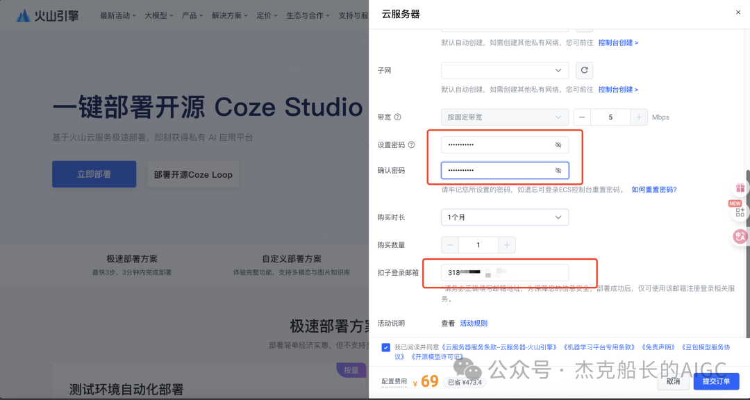This screenshot has height=400, width=750.
Task: Open the 机器学习平台专用条款 link
Action: (599, 347)
